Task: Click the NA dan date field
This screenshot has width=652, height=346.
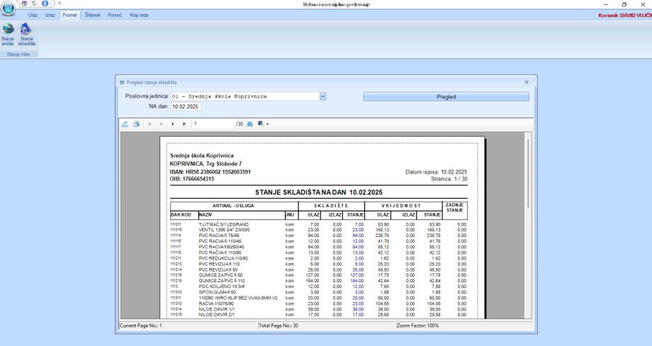Action: click(x=186, y=107)
